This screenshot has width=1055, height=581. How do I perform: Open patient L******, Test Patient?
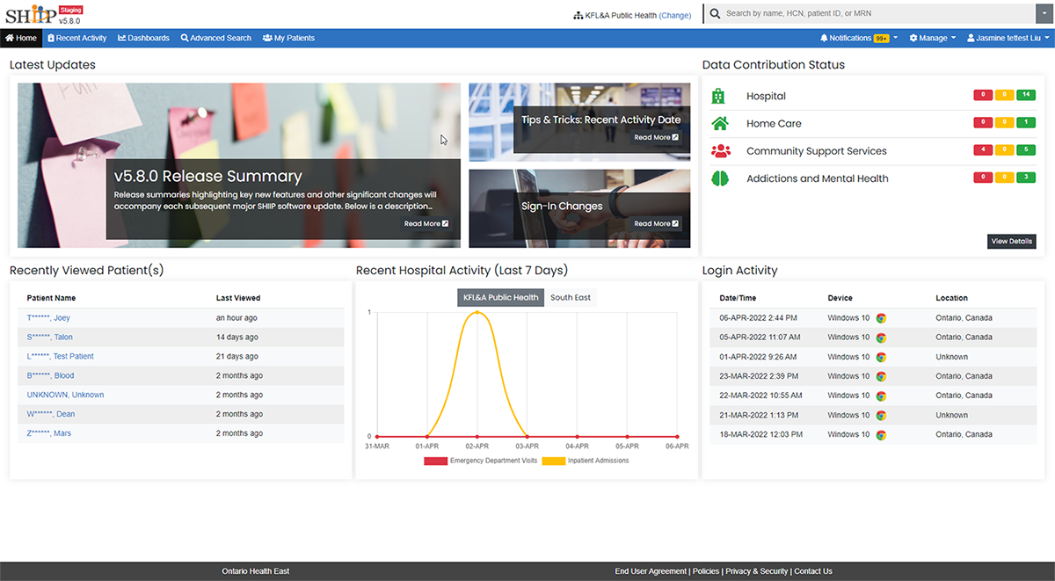pos(61,357)
